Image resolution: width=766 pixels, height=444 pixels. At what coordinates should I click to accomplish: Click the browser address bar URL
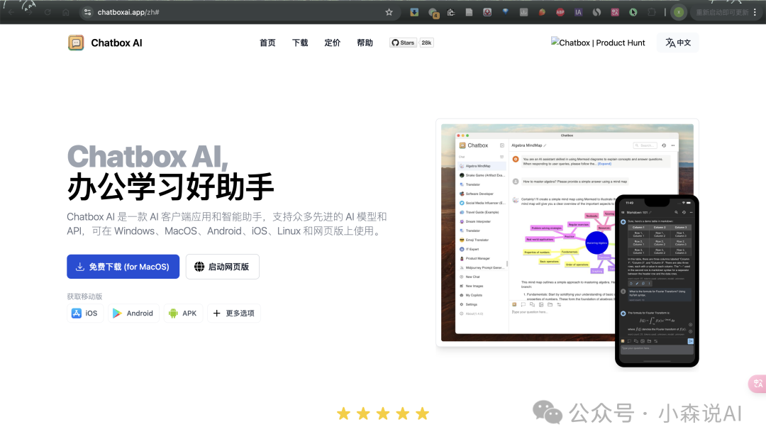pyautogui.click(x=128, y=12)
